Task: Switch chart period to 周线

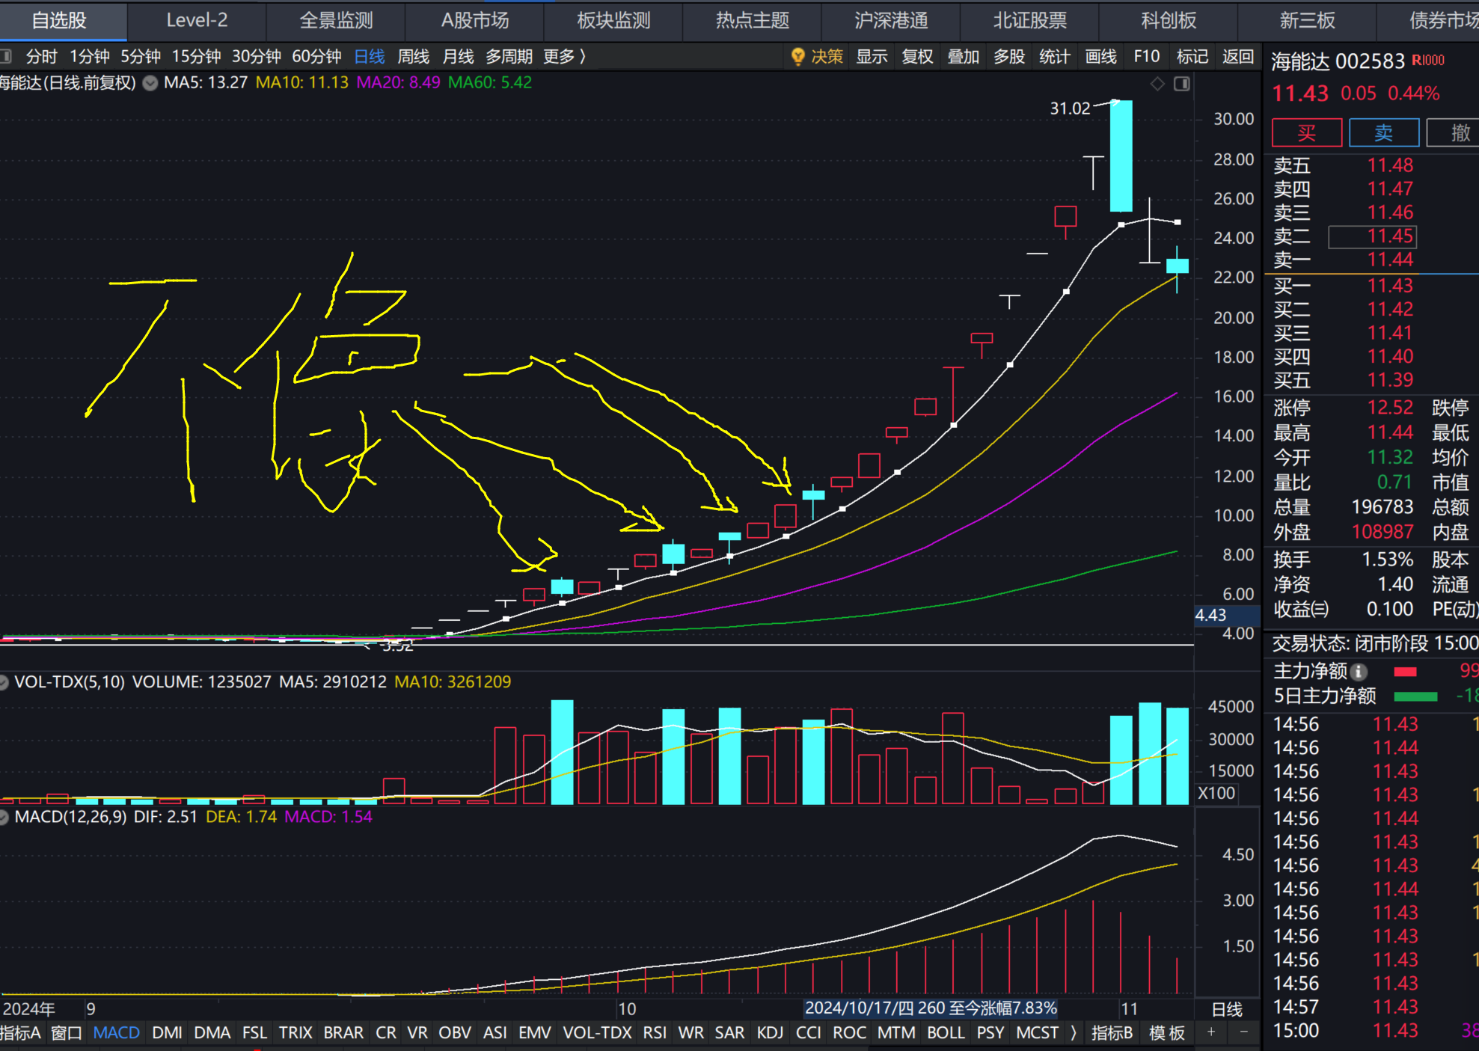Action: pyautogui.click(x=413, y=56)
